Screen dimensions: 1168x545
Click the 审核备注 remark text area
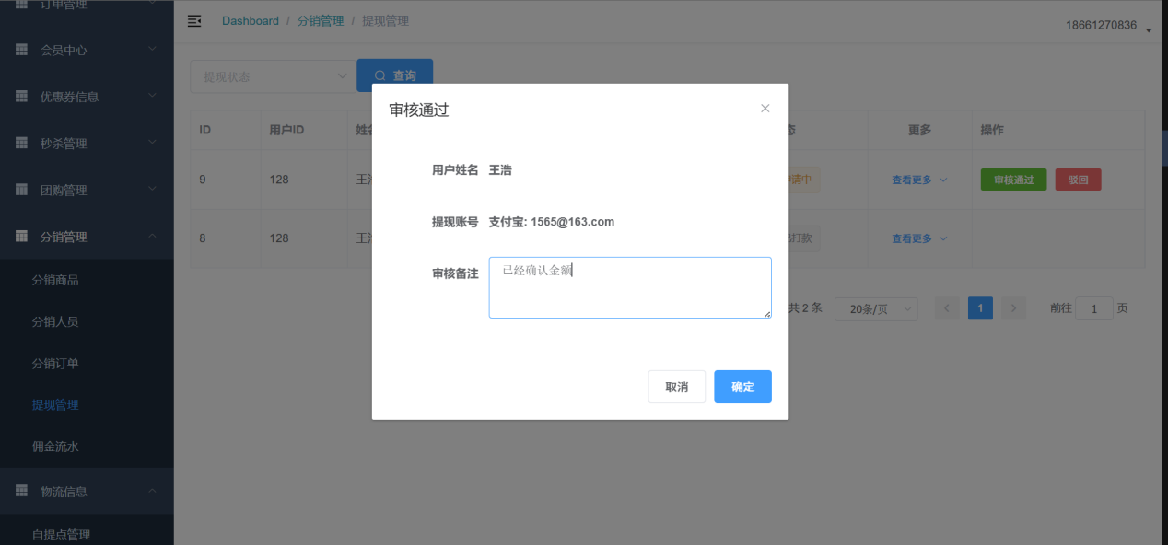point(629,288)
